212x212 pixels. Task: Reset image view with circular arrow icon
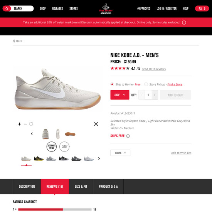tap(31, 124)
